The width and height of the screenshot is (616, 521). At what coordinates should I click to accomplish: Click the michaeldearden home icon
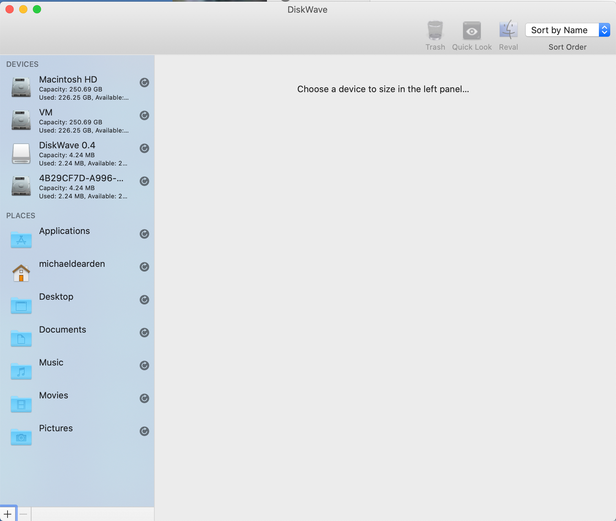point(21,273)
